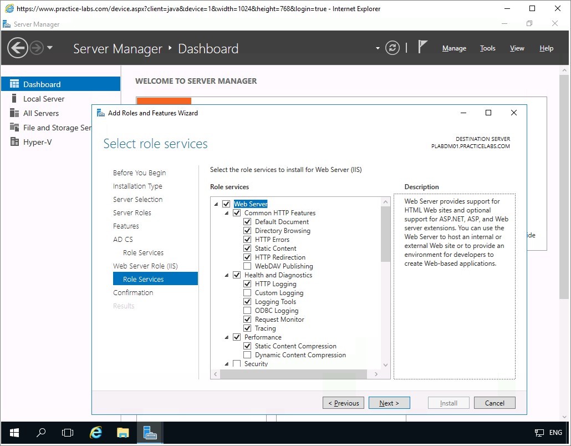The width and height of the screenshot is (571, 446).
Task: Open the Tools menu
Action: pos(488,48)
